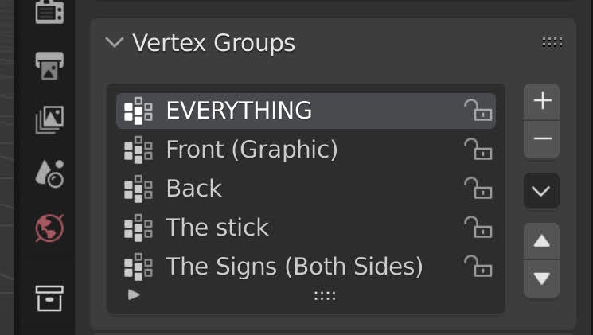Open the Collection properties tab
Screen dimensions: 593x335
pos(49,298)
